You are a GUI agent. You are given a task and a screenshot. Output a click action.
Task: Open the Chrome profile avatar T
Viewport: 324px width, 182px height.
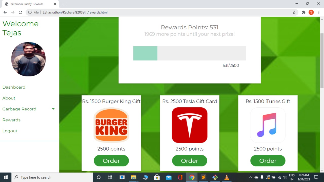(x=311, y=12)
